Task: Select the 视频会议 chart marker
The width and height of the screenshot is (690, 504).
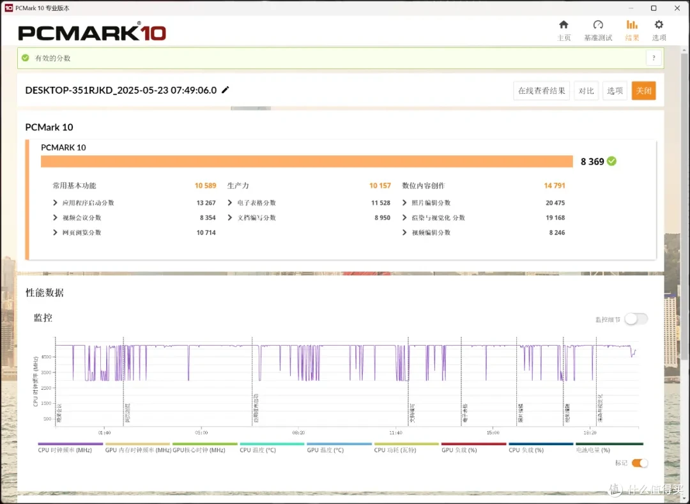Action: tap(59, 413)
